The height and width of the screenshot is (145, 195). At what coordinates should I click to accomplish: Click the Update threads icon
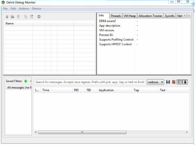25,17
